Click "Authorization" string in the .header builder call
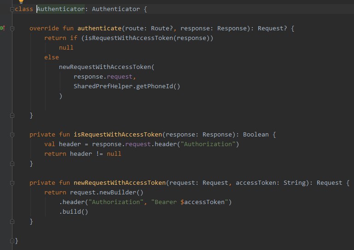This screenshot has height=250, width=354. pos(116,202)
